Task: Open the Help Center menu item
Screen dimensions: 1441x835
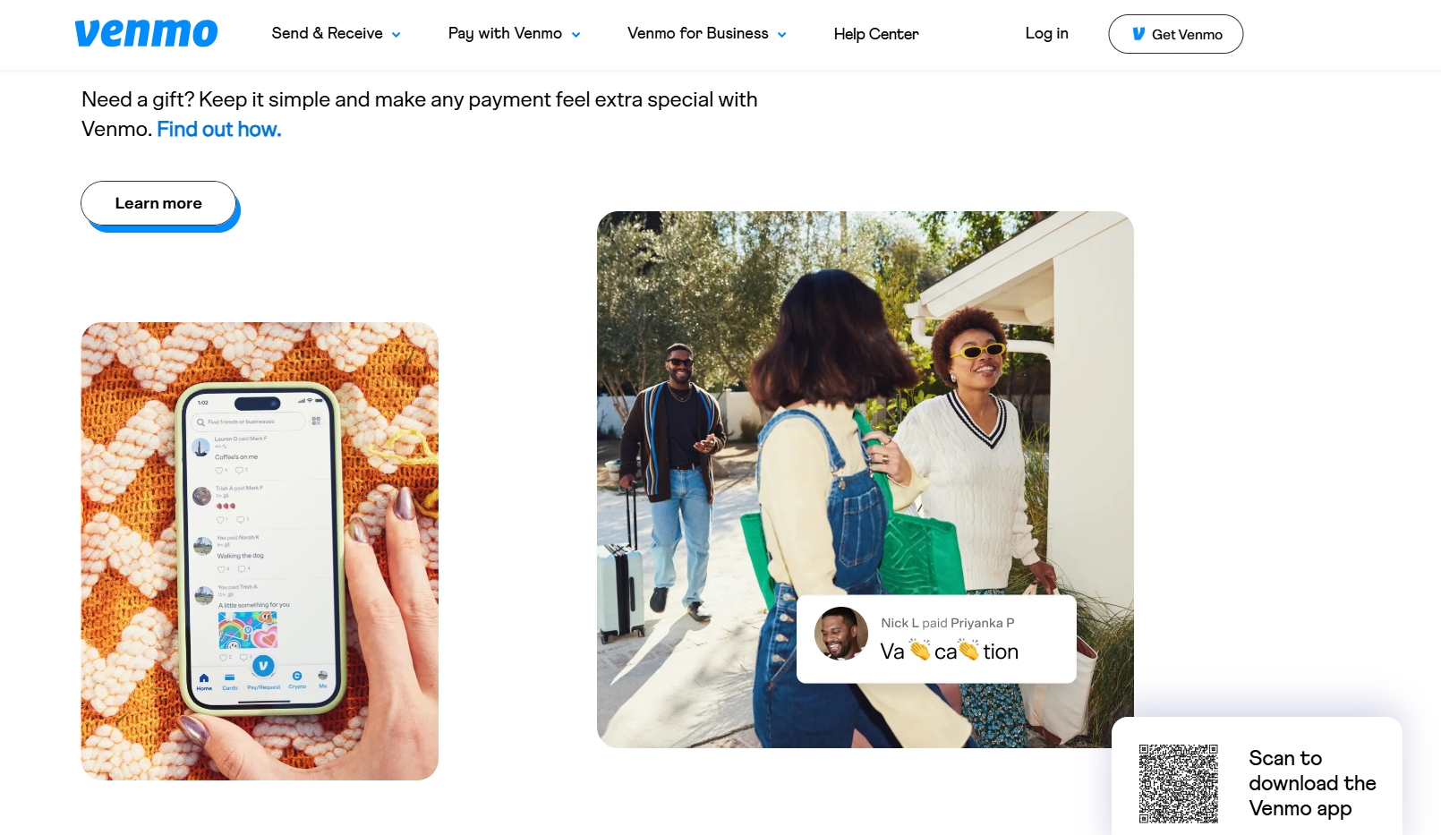Action: [x=876, y=34]
